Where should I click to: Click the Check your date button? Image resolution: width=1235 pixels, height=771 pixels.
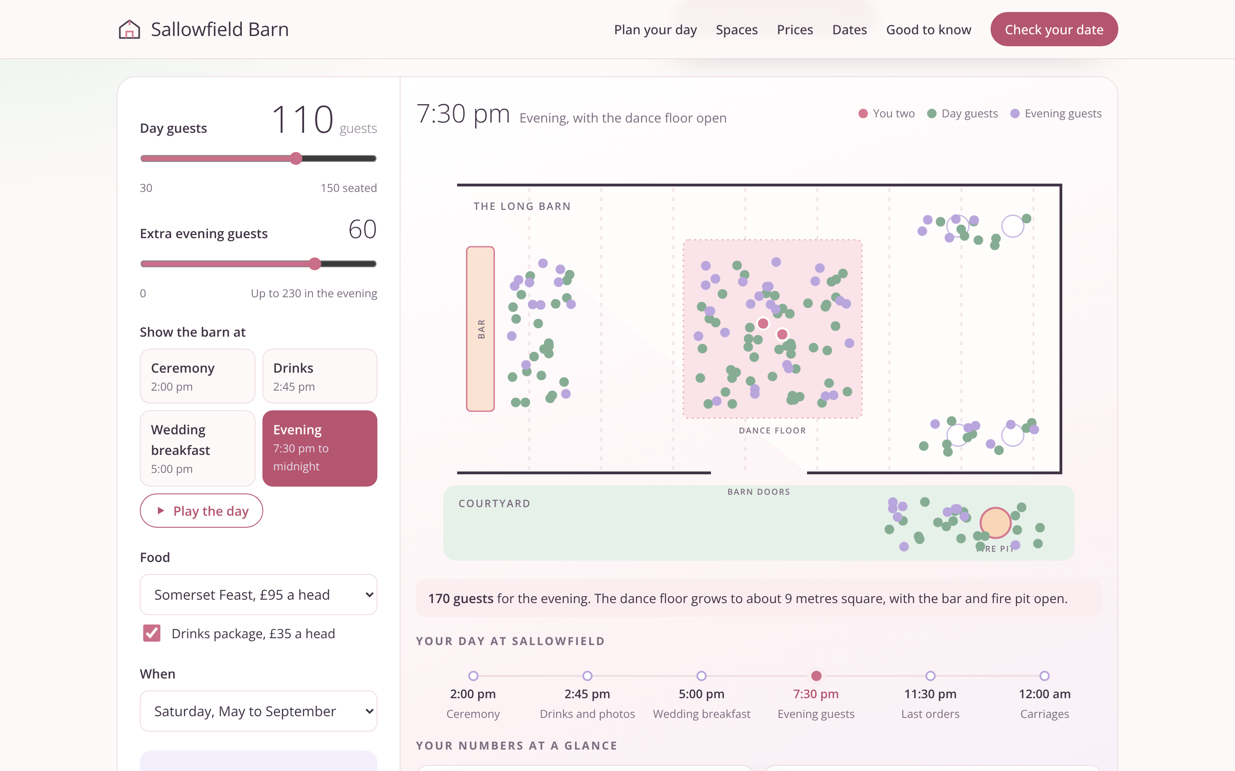1054,29
